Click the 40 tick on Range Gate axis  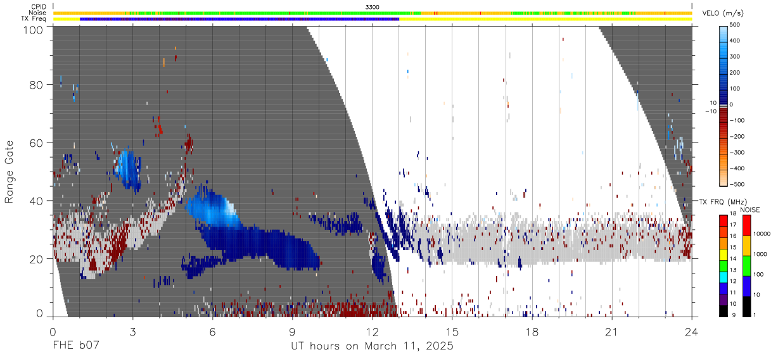click(37, 201)
